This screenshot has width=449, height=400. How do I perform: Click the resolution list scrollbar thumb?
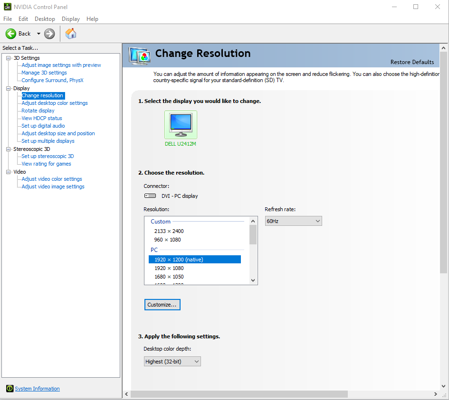click(253, 235)
